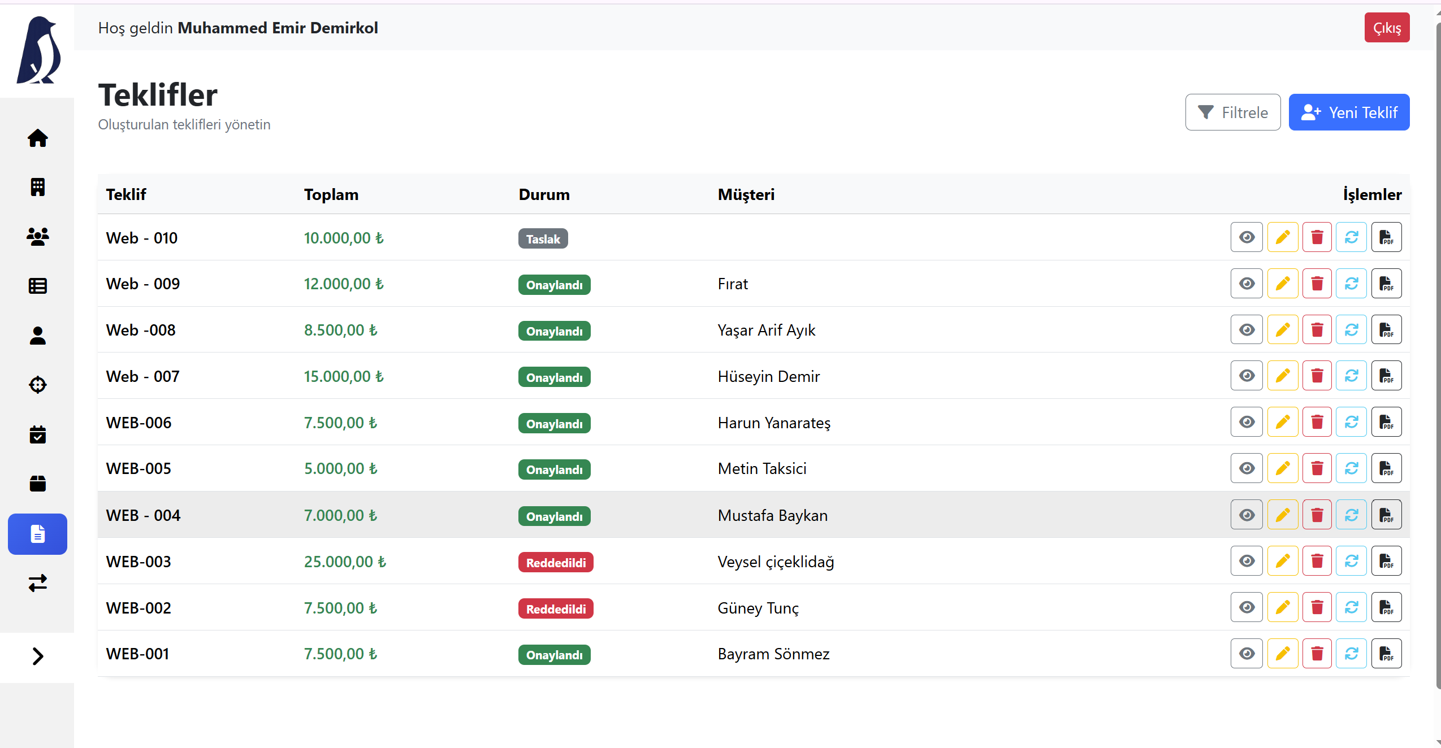View Web - 010 offer with eye icon
This screenshot has width=1441, height=748.
(1247, 237)
